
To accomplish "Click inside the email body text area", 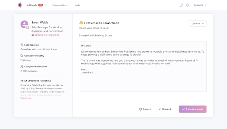I will point(143,79).
